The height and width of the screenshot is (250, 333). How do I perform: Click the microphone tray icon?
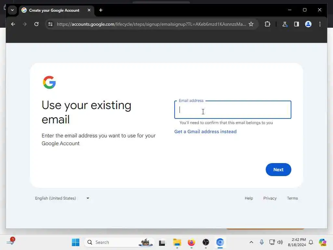coord(262,242)
